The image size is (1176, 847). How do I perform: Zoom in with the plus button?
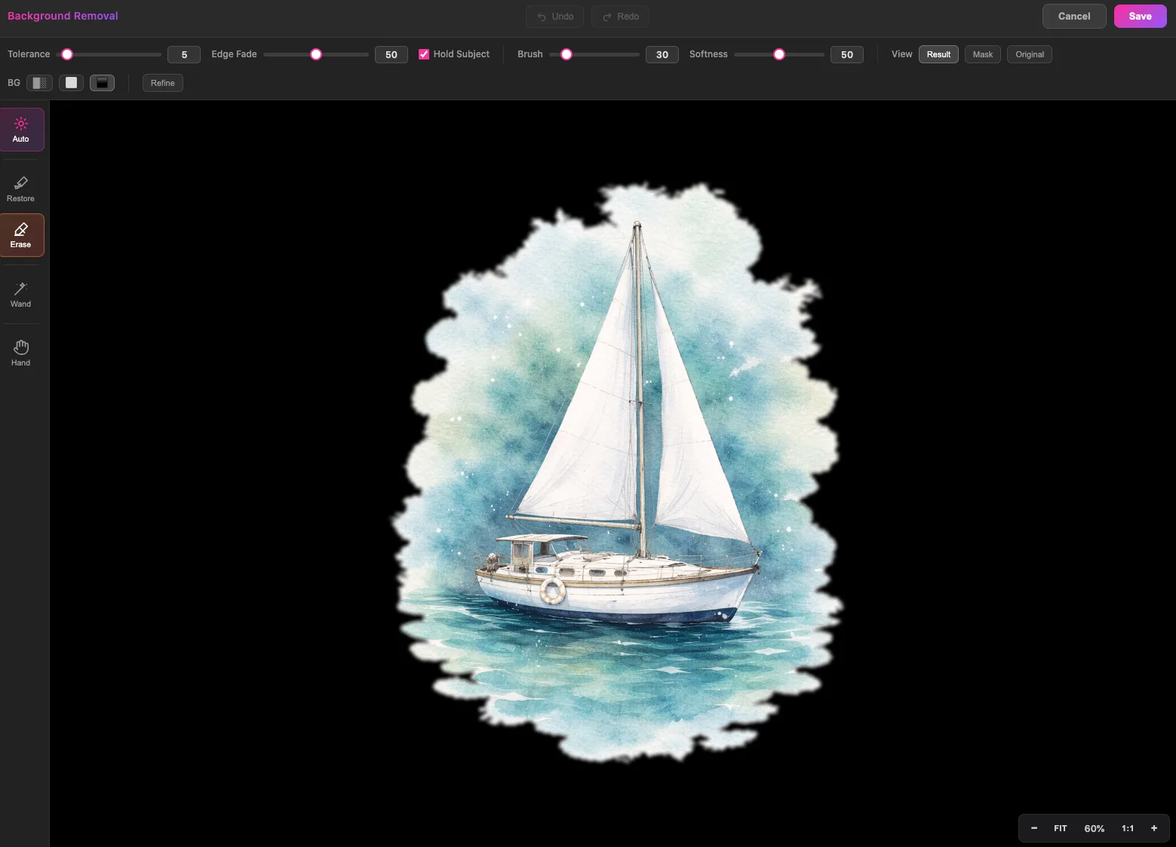coord(1154,828)
